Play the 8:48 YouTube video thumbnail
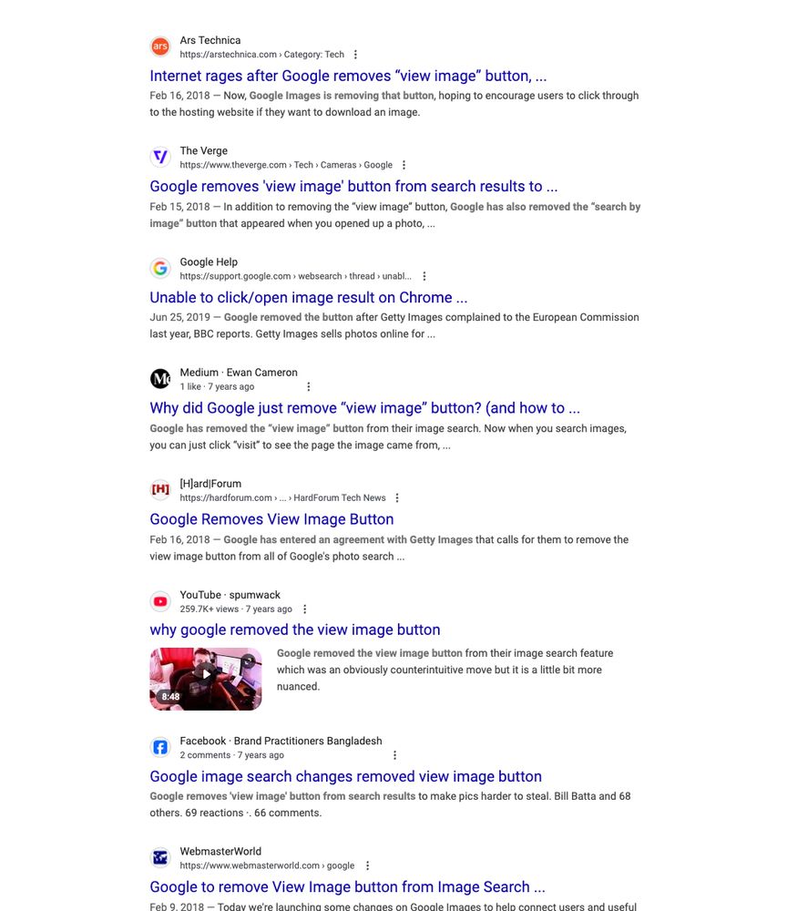Viewport: 808px width, 911px height. tap(206, 680)
